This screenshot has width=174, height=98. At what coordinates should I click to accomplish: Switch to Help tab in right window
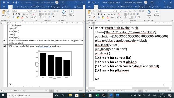136,7
